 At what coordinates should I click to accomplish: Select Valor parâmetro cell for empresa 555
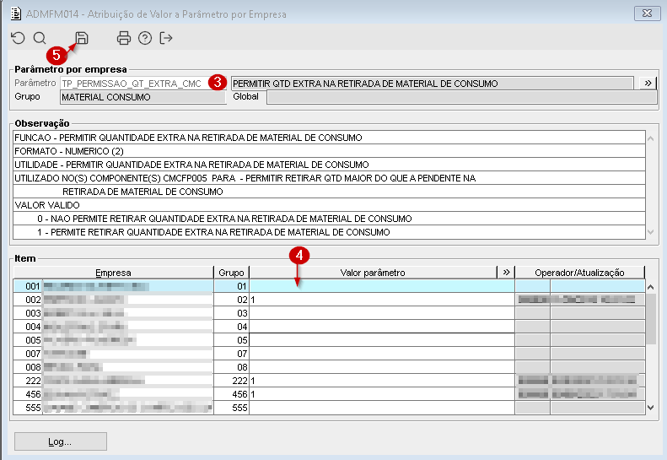point(382,408)
